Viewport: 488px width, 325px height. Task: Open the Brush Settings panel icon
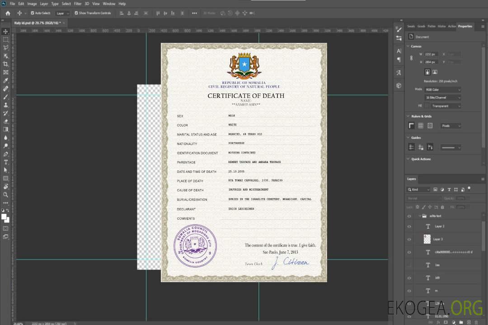coord(399,29)
